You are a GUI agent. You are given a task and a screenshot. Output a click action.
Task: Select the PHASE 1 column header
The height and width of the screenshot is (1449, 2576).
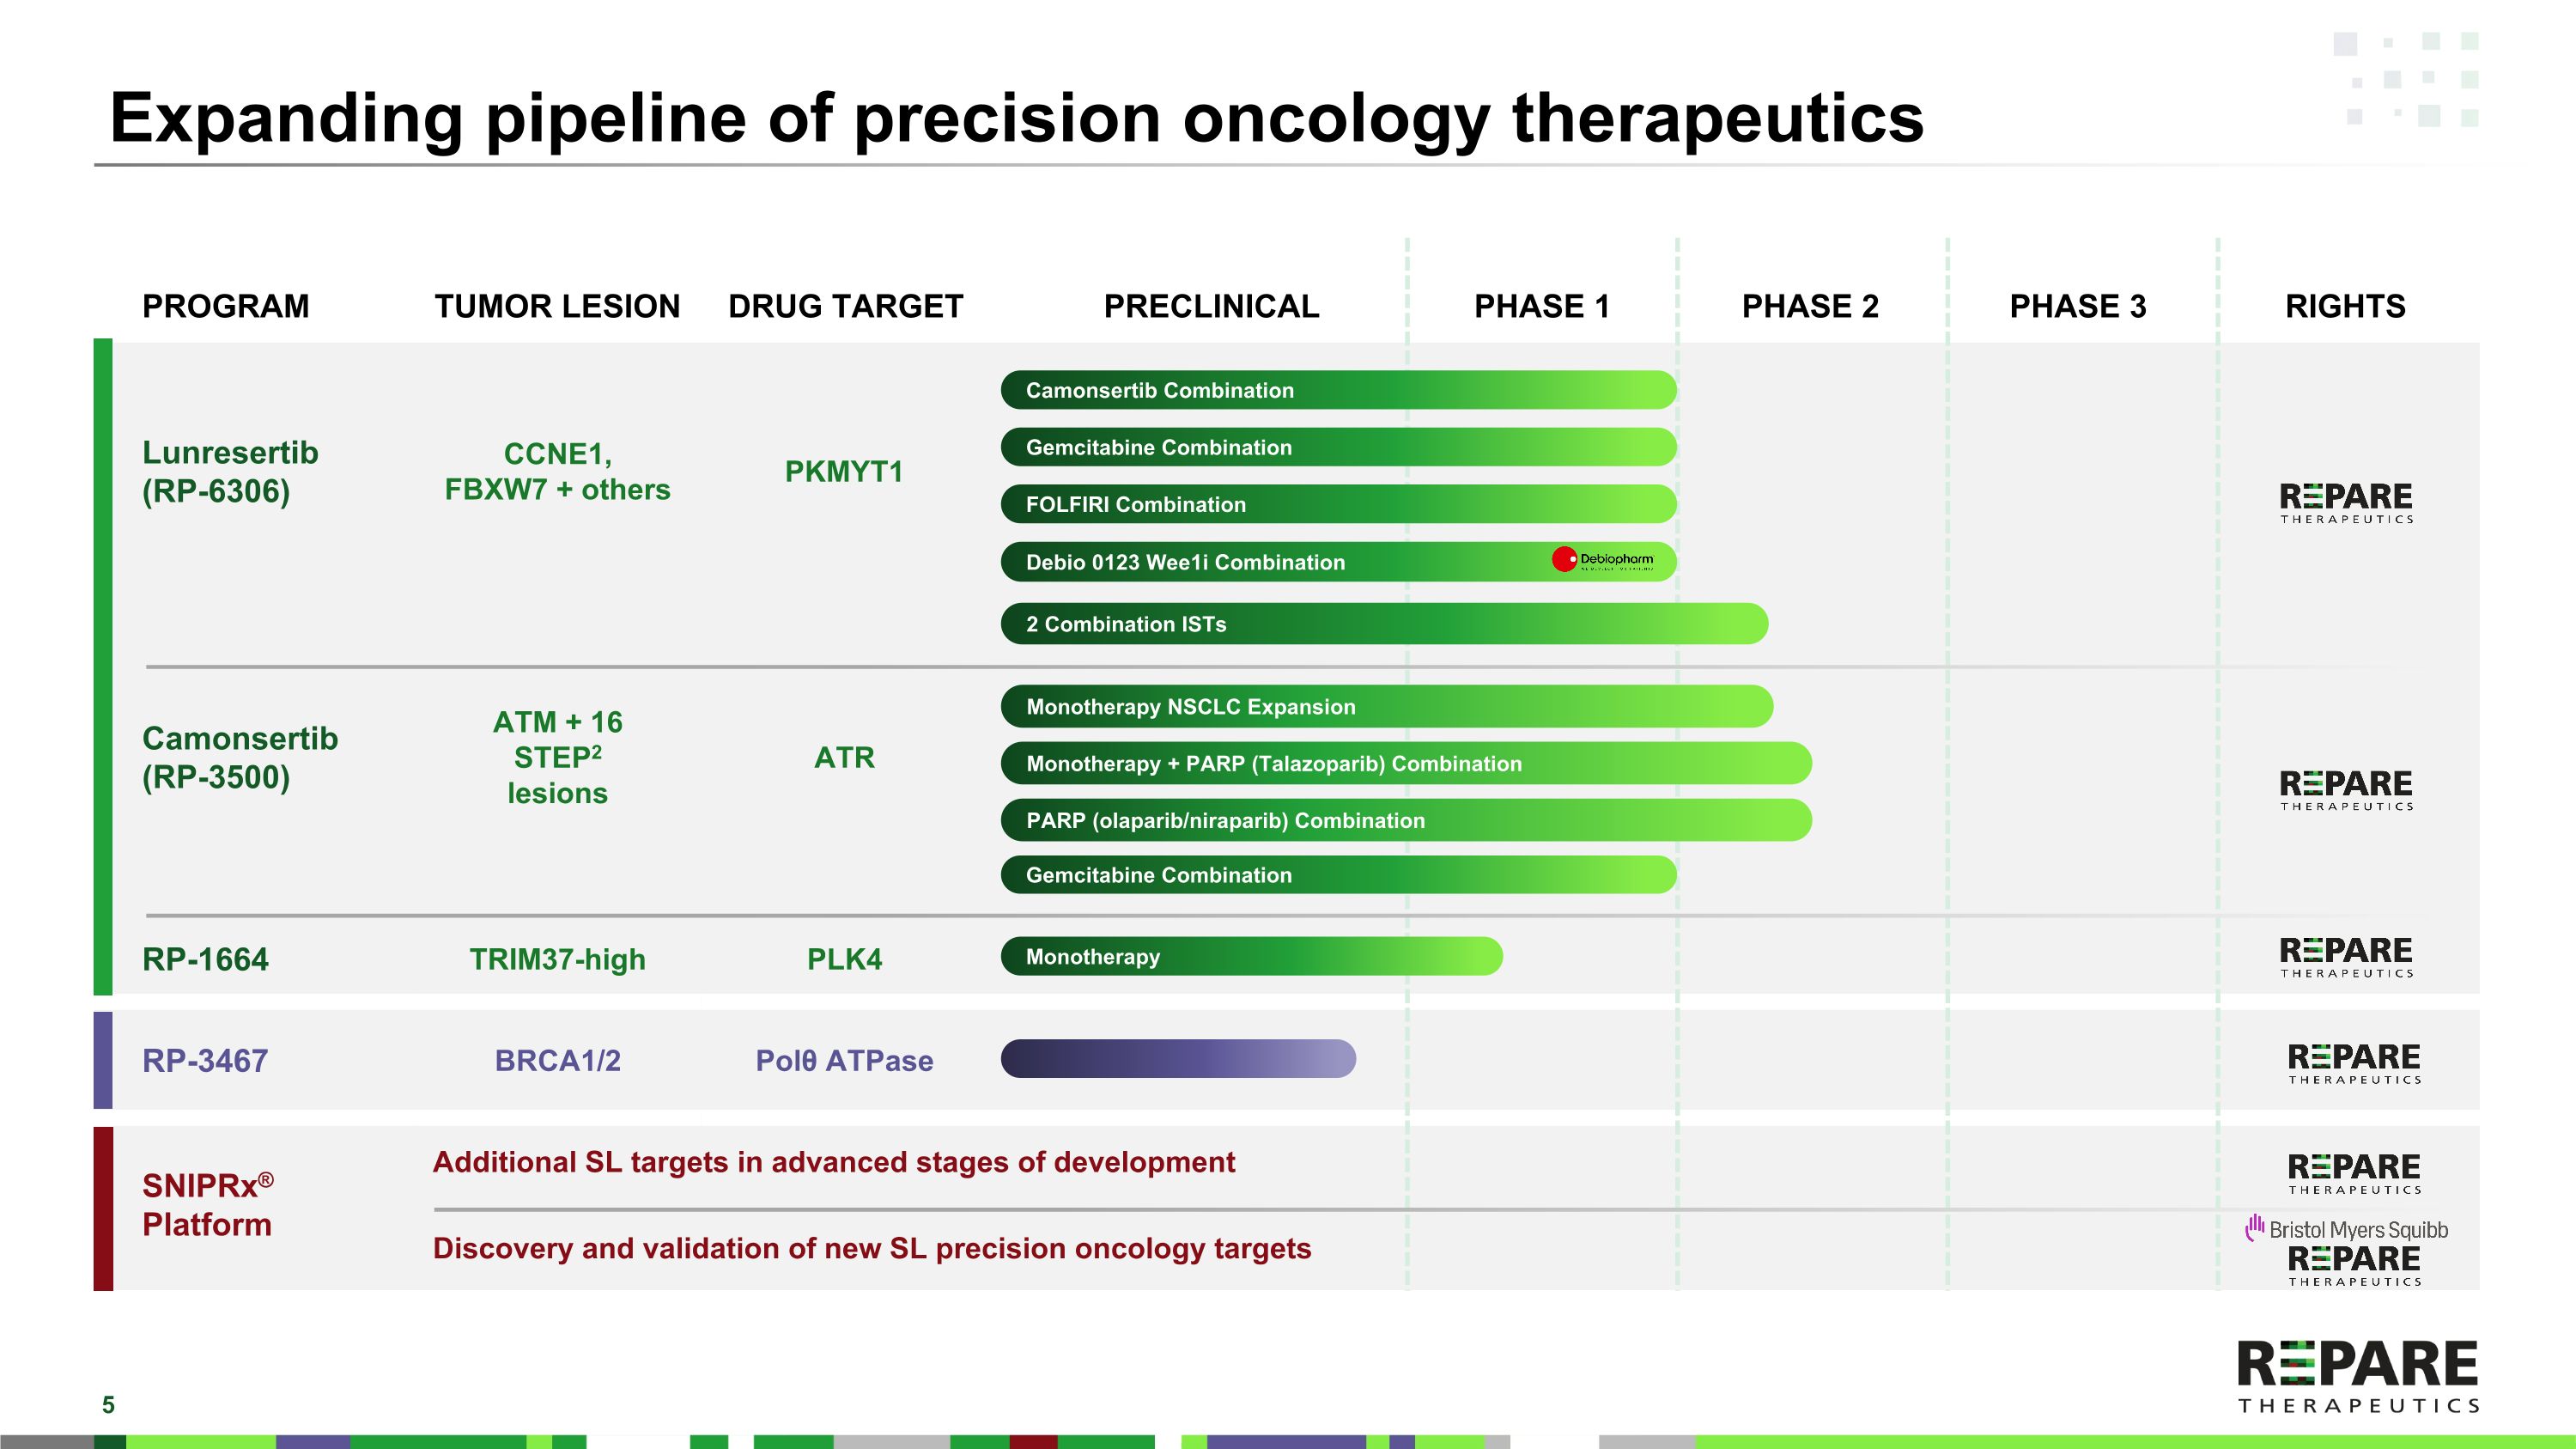click(1541, 306)
